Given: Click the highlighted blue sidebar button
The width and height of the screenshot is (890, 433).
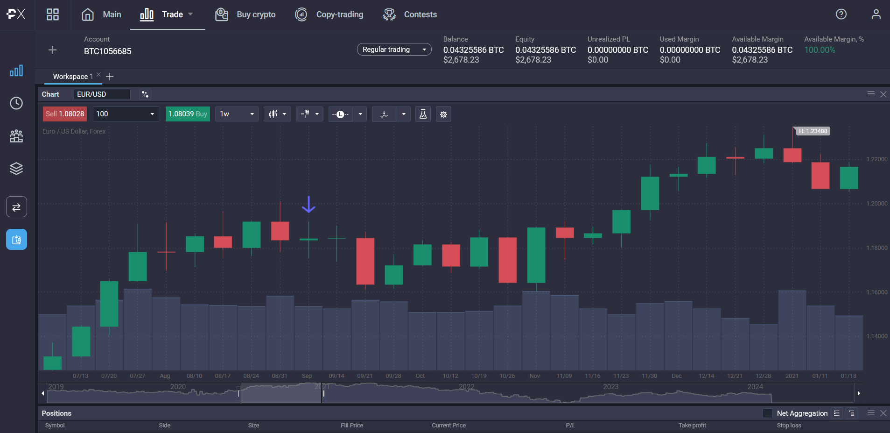Looking at the screenshot, I should pos(16,240).
